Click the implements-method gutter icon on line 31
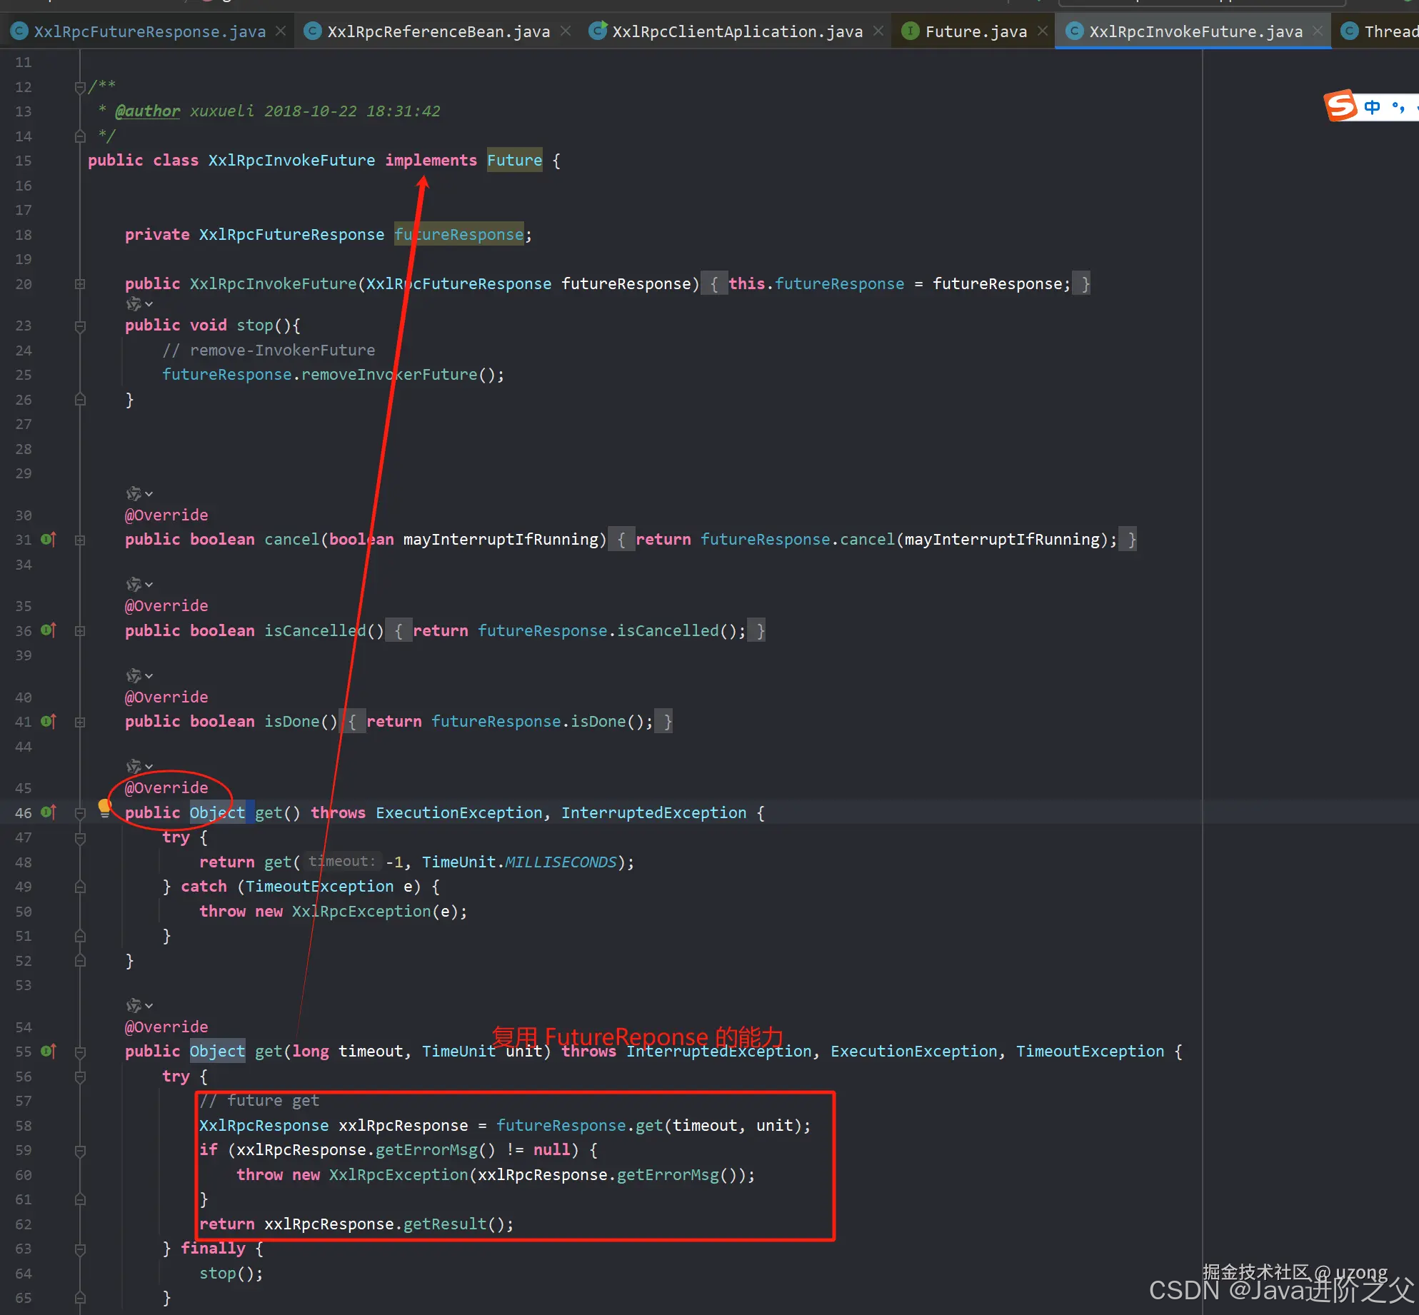The image size is (1419, 1315). (49, 540)
